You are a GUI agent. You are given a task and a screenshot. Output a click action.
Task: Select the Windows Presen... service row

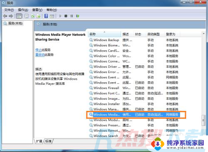(x=134, y=125)
